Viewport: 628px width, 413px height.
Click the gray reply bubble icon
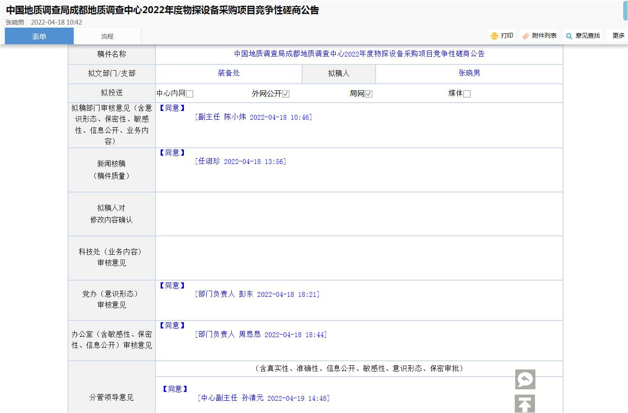525,379
